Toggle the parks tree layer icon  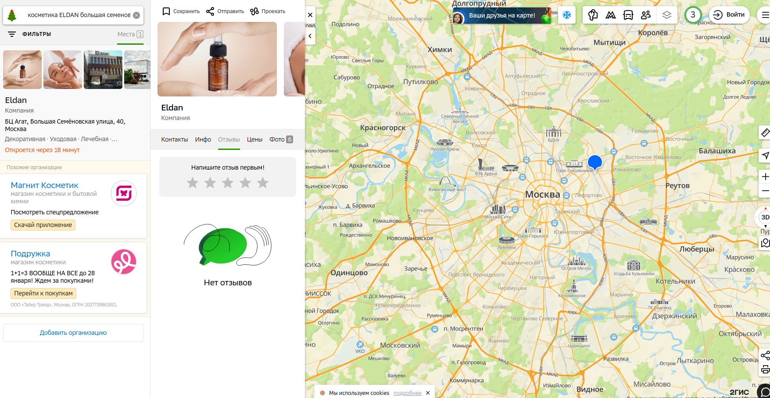pos(593,15)
